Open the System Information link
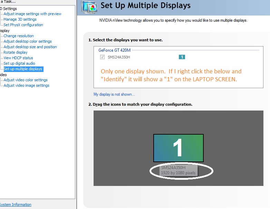The height and width of the screenshot is (209, 270). [16, 205]
